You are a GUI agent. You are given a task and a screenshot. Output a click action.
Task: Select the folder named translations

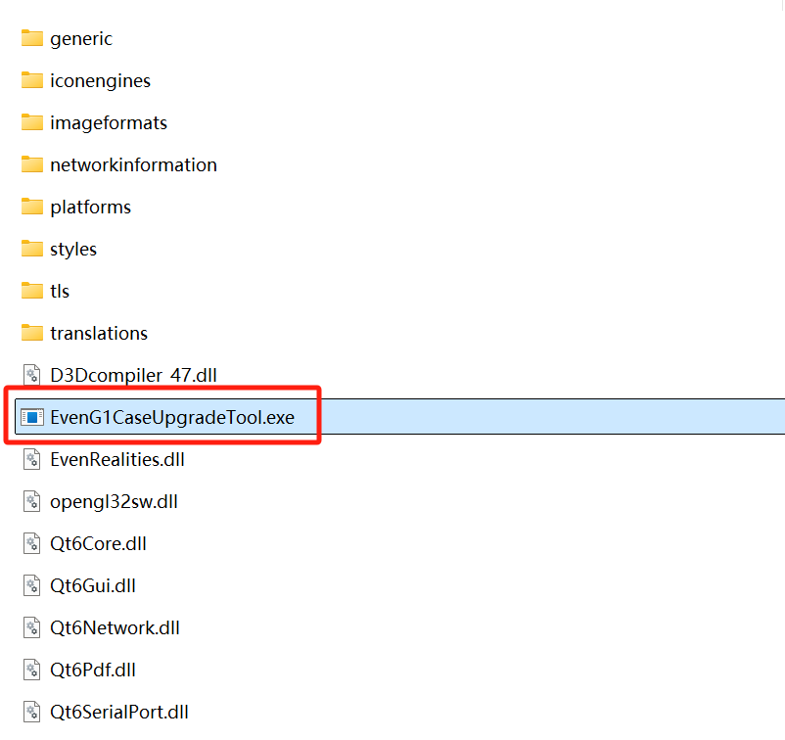point(99,333)
